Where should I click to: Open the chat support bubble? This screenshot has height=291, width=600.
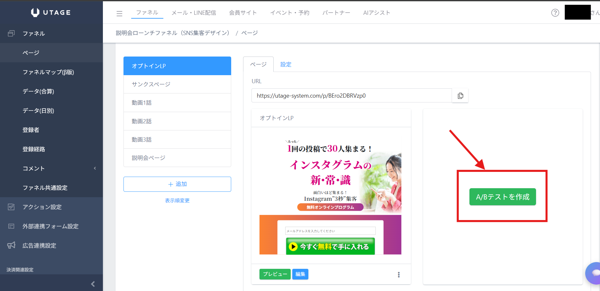(594, 273)
